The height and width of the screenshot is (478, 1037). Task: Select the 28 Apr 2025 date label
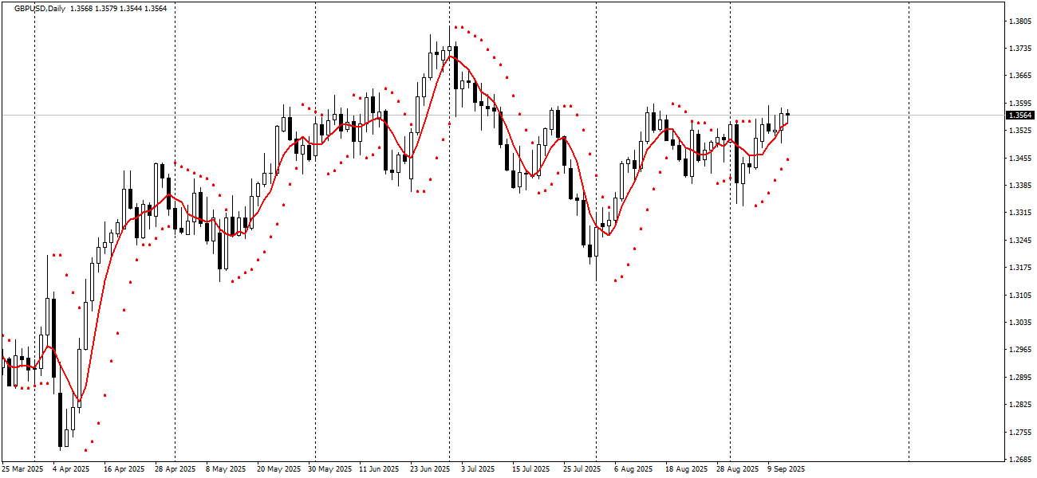175,469
